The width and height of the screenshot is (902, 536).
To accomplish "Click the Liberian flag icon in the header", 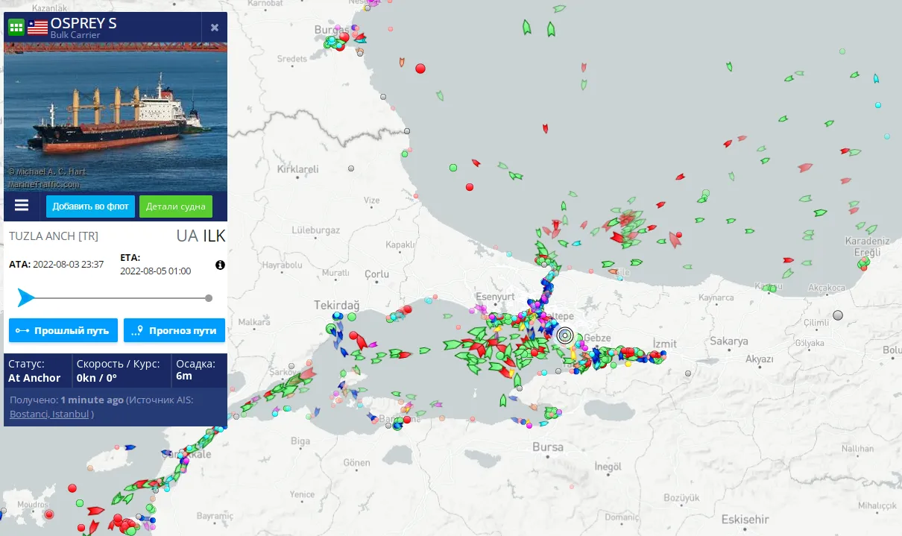I will pos(37,28).
